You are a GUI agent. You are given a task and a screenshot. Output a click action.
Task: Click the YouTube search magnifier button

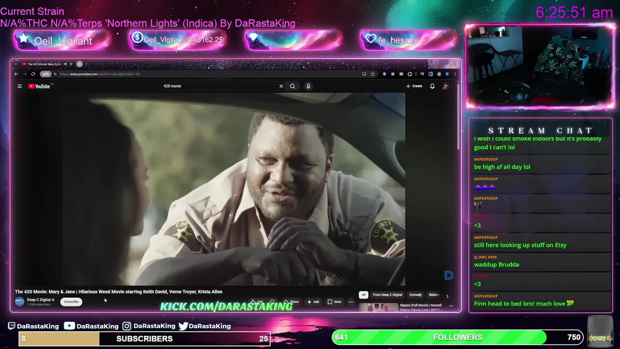coord(293,86)
